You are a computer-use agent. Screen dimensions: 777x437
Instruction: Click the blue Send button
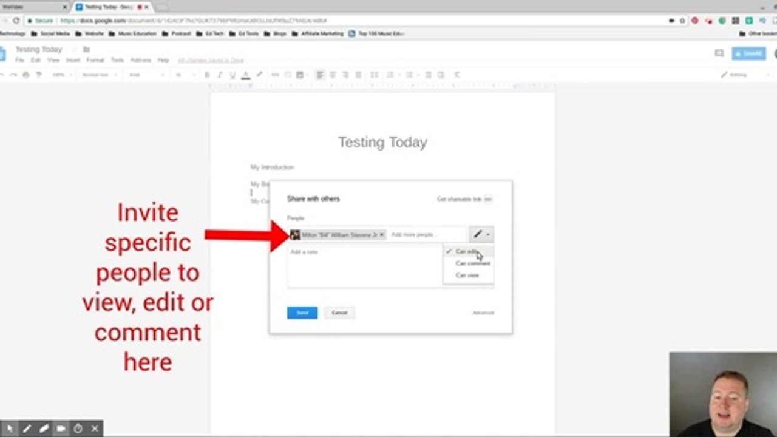(x=302, y=313)
